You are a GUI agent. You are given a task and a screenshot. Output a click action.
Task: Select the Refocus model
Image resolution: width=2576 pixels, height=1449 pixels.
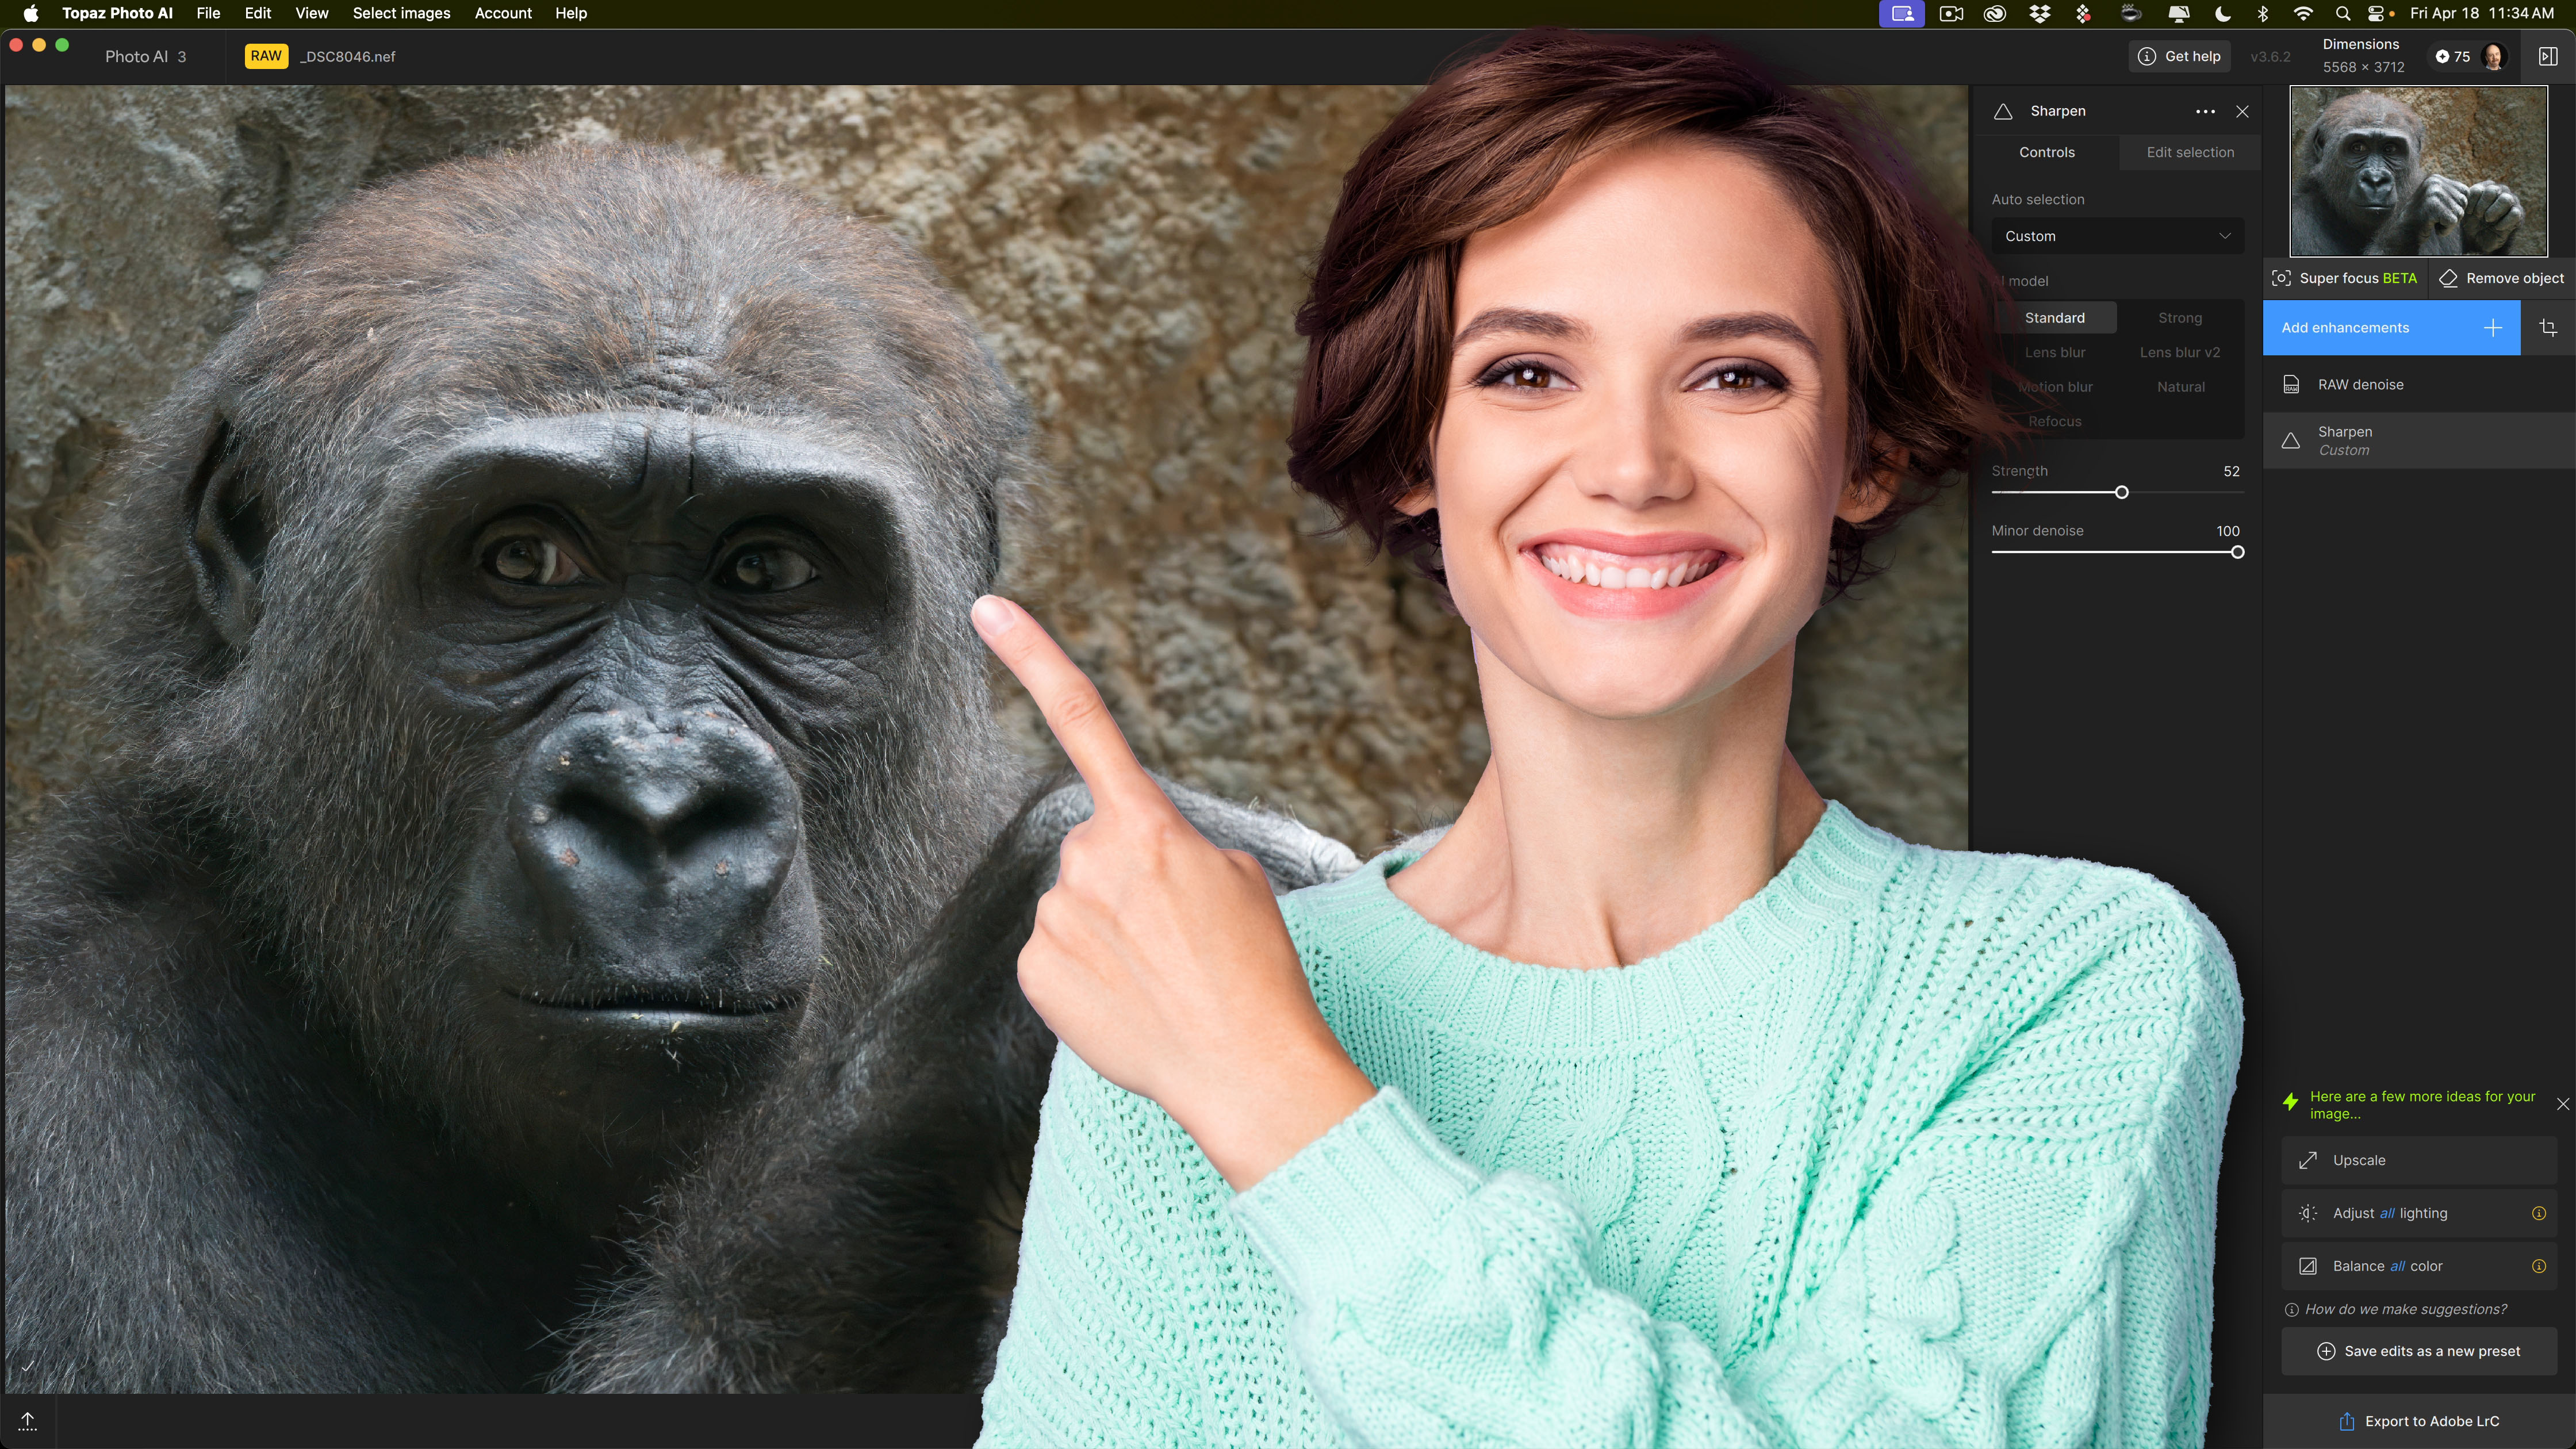pyautogui.click(x=2055, y=421)
